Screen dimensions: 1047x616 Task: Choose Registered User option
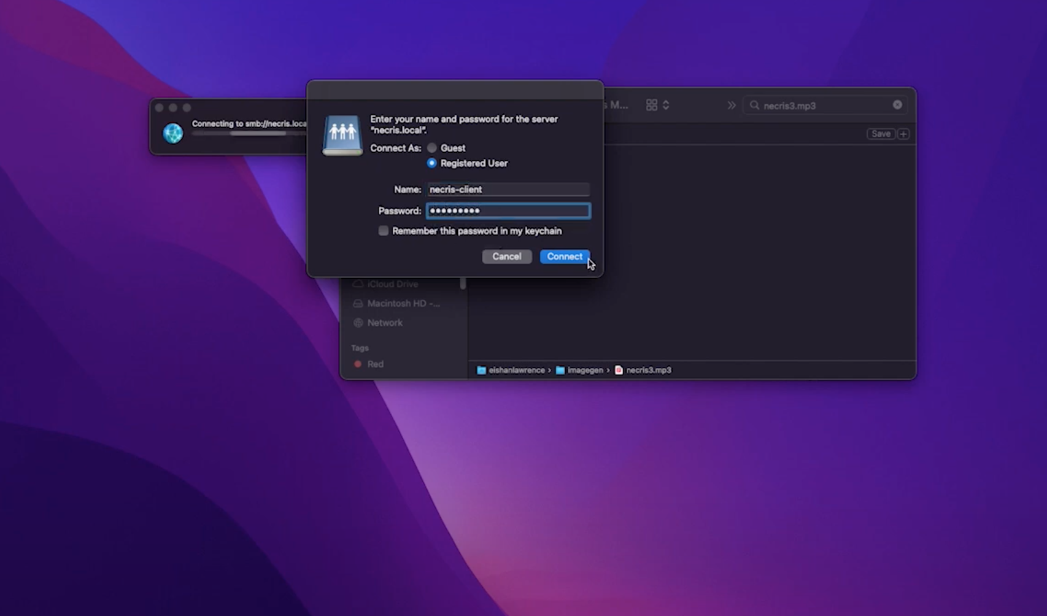click(x=432, y=163)
